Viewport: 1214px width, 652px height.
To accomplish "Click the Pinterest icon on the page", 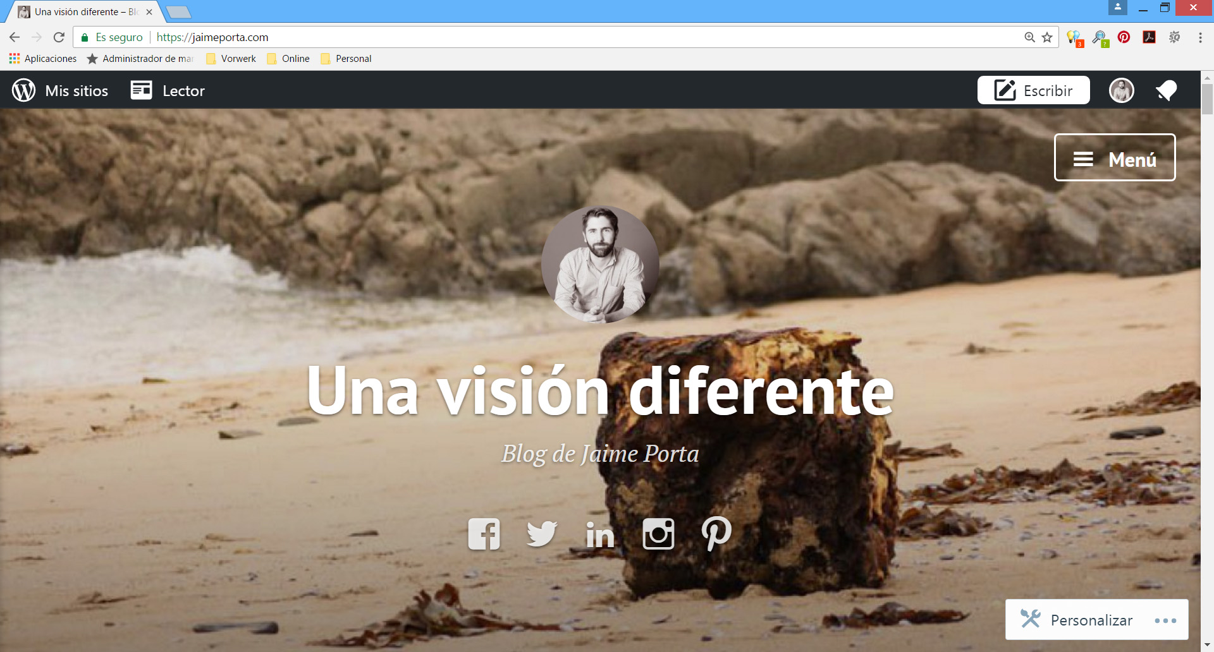I will 716,534.
